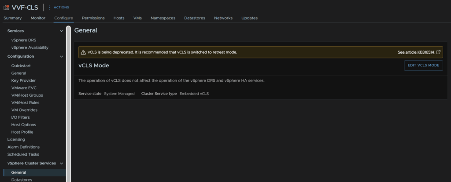Screen dimensions: 451x182
Task: Go to the Datastores tab
Action: 195,18
